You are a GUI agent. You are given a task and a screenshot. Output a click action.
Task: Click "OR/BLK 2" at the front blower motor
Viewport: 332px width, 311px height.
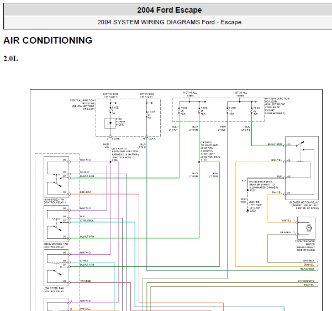point(287,232)
